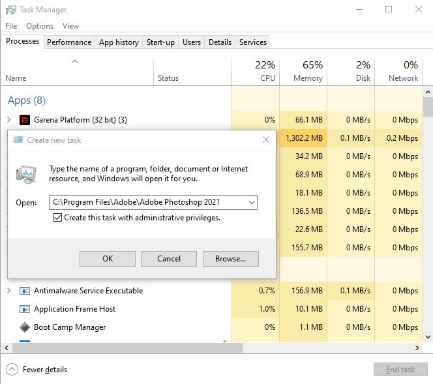433x384 pixels.
Task: Open the View menu
Action: 70,26
